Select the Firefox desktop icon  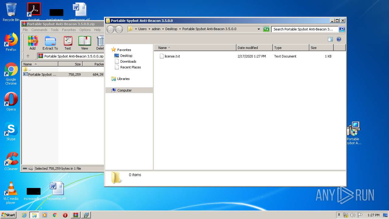pyautogui.click(x=11, y=42)
